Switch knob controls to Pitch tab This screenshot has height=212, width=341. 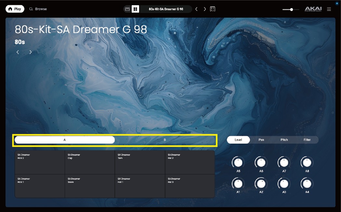point(284,140)
